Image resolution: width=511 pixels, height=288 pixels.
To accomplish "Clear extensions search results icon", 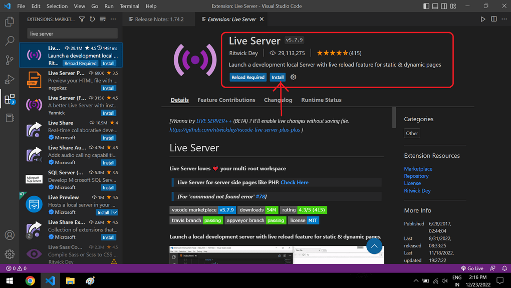I will [103, 19].
